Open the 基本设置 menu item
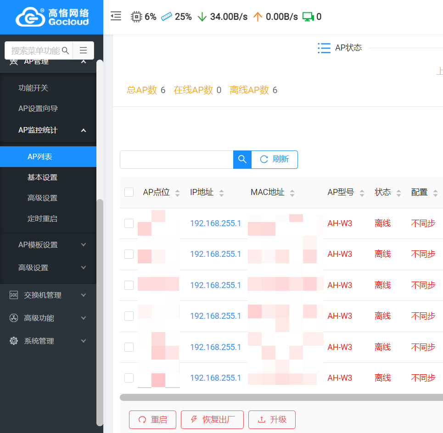Image resolution: width=443 pixels, height=433 pixels. (42, 178)
